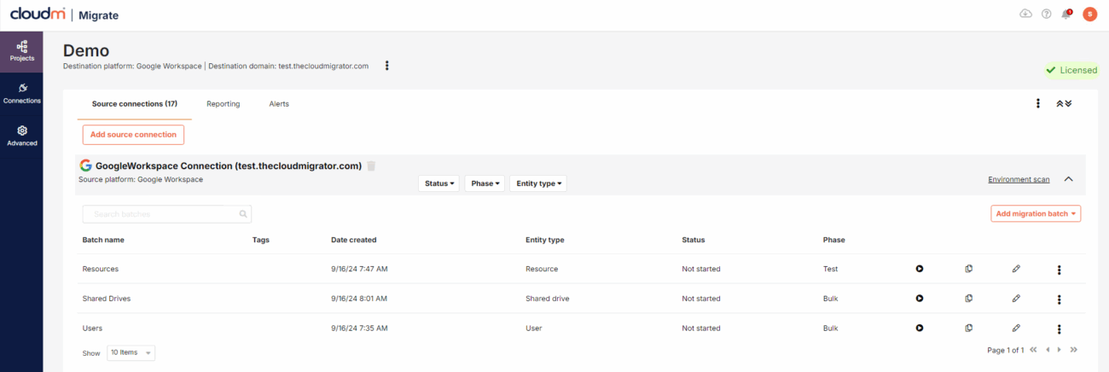The image size is (1109, 372).
Task: Switch to the Reporting tab
Action: pos(223,104)
